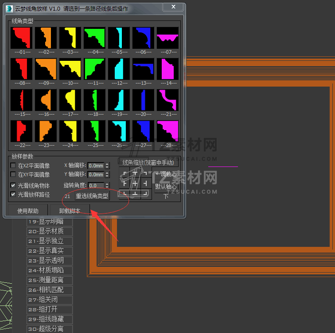Decrease 旋转角度 with spinner down arrow
This screenshot has width=335, height=333.
pos(107,187)
